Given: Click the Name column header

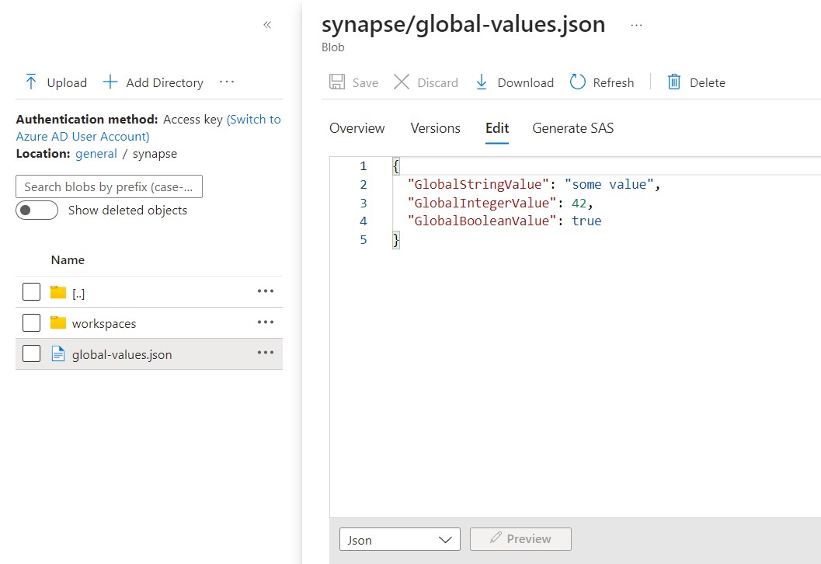Looking at the screenshot, I should pos(68,259).
